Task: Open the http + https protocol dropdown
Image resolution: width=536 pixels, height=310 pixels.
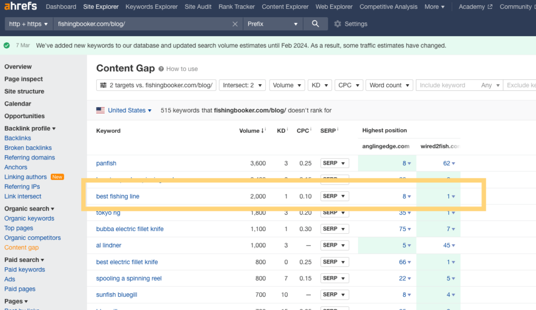Action: pyautogui.click(x=29, y=24)
